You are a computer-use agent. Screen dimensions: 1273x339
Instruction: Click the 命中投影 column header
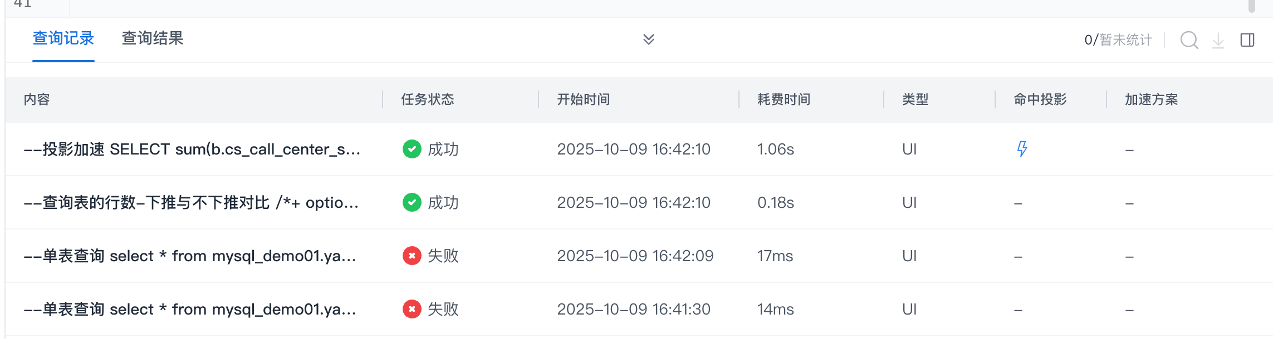coord(1040,99)
